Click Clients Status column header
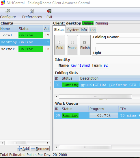This screenshot has height=158, width=140. tap(31, 29)
